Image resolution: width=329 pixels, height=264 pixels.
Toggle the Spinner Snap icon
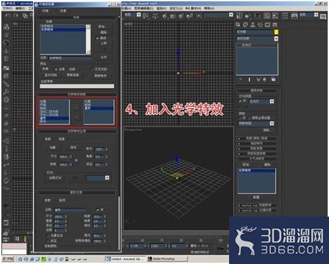[189, 16]
